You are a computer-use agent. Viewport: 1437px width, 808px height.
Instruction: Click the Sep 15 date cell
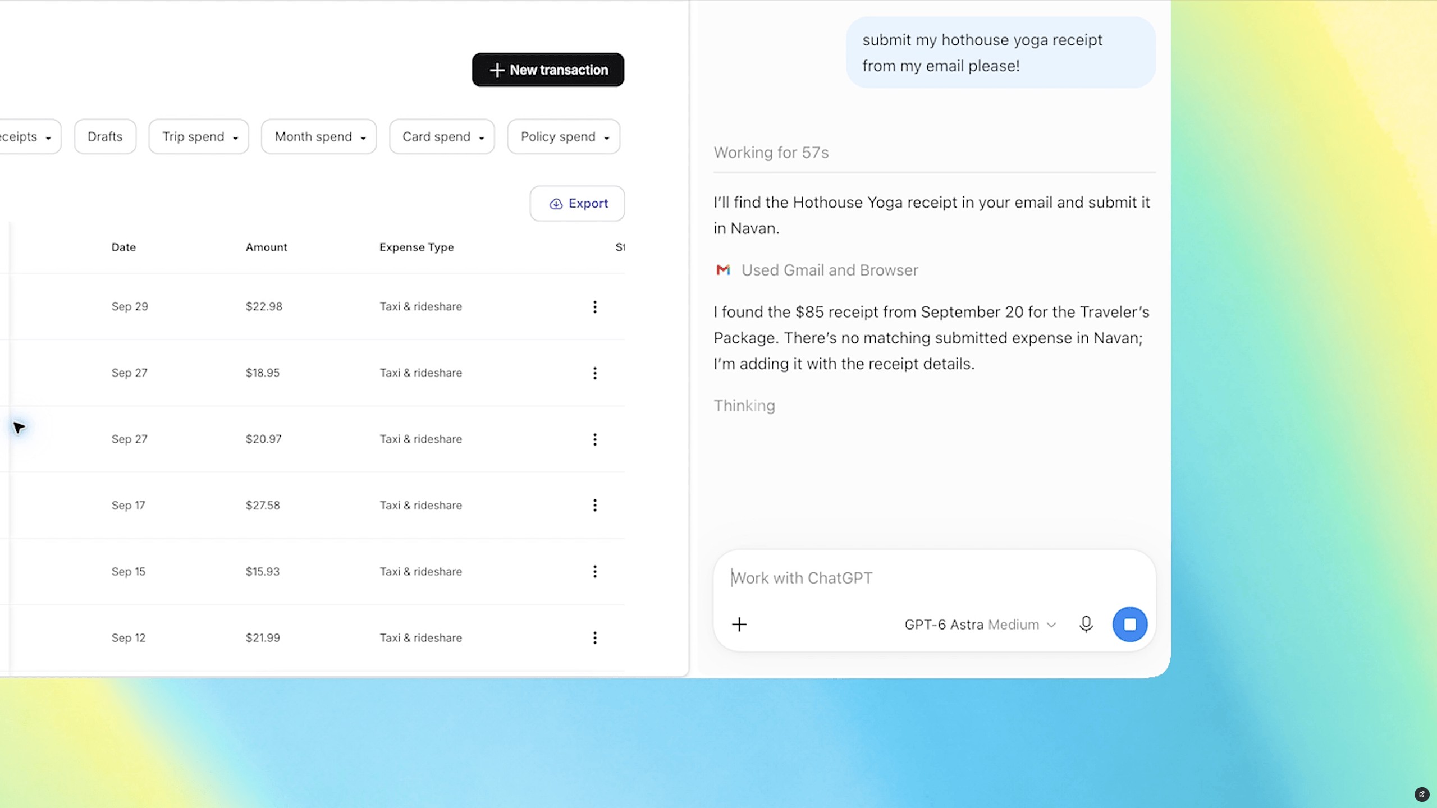(x=128, y=571)
